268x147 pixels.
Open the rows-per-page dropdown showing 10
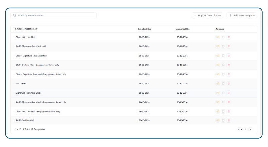click(240, 129)
